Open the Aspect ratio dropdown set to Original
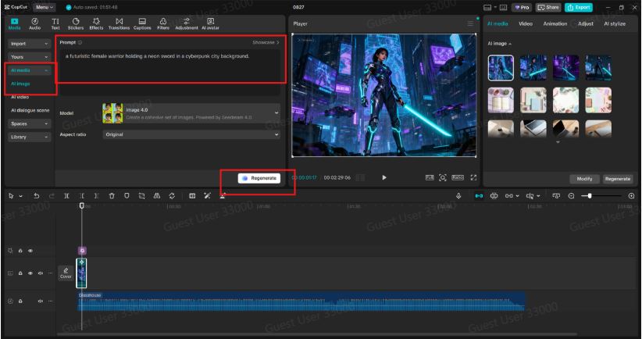The width and height of the screenshot is (642, 339). tap(276, 135)
